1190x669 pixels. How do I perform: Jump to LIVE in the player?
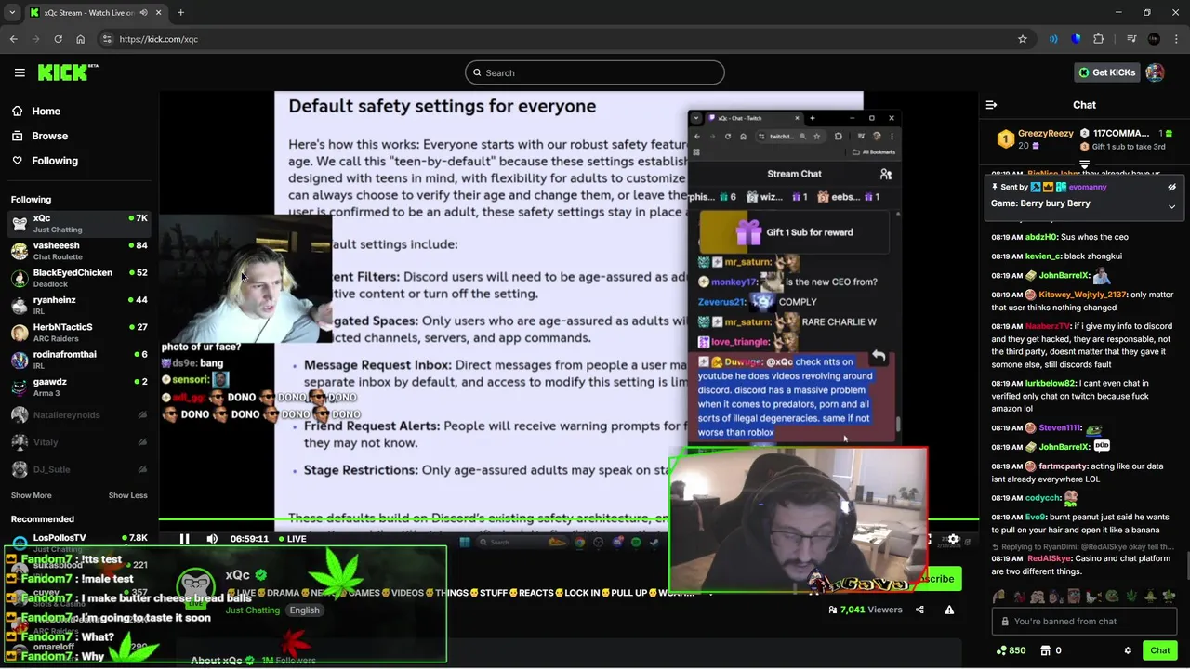point(292,539)
